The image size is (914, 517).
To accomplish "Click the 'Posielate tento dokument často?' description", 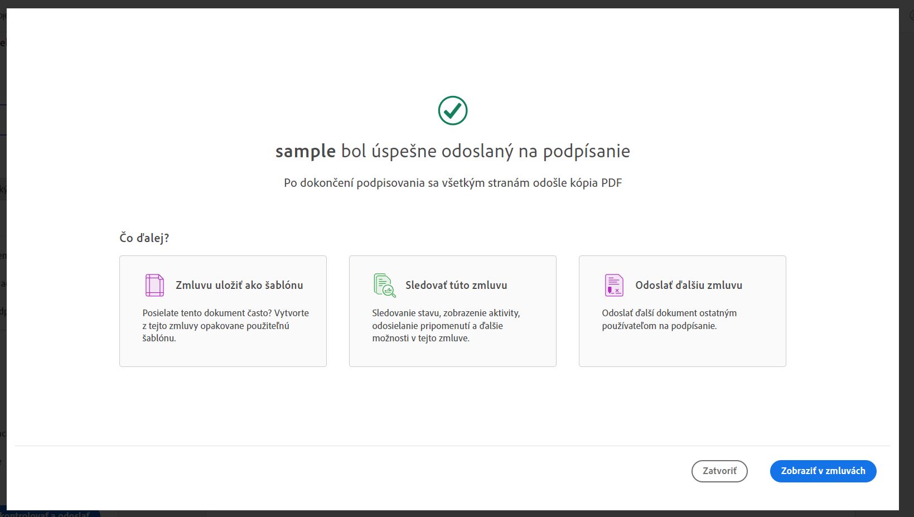I will (x=225, y=326).
